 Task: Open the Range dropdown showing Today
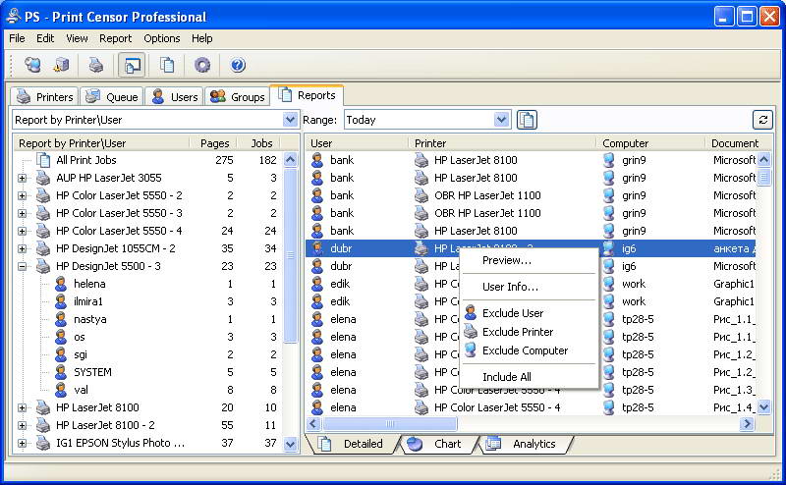[502, 120]
